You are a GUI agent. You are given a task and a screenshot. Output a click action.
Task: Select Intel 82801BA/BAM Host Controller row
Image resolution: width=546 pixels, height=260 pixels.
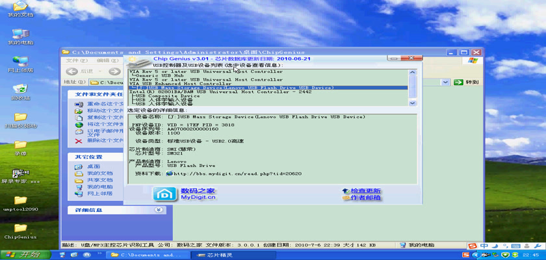coord(220,92)
